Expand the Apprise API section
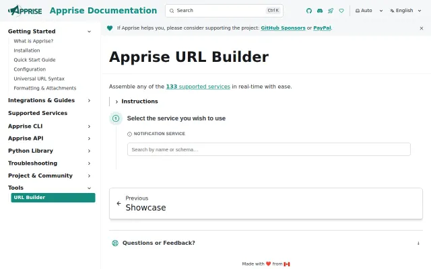 click(89, 139)
